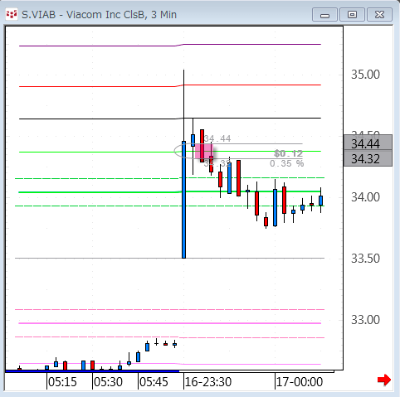Click the 0.35 % measurement label
400x397 pixels.
pyautogui.click(x=287, y=163)
